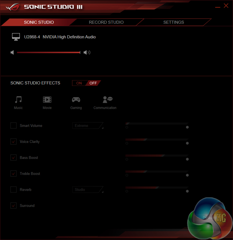Adjust the master volume slider

coord(49,52)
